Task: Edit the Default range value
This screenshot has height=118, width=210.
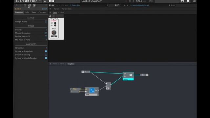Action: (x=46, y=30)
